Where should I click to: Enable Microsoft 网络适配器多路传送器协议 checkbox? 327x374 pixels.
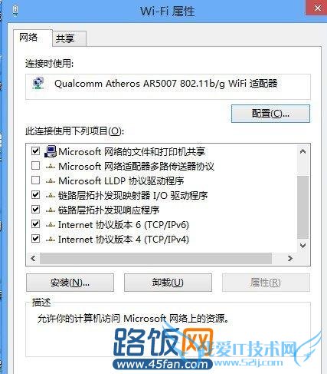35,166
